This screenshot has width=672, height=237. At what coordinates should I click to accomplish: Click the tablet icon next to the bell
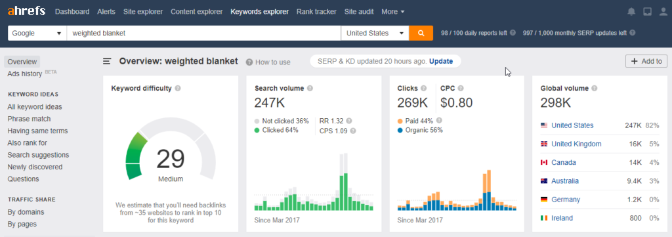click(x=648, y=12)
